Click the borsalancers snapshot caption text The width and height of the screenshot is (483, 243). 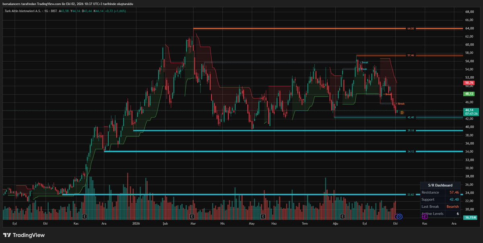pos(68,4)
